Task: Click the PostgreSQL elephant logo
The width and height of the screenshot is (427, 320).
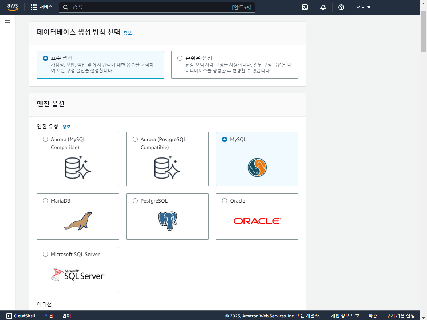Action: point(168,221)
